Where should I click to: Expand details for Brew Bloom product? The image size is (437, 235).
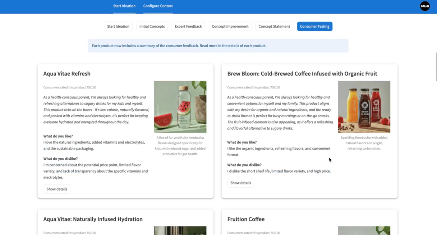pos(240,183)
